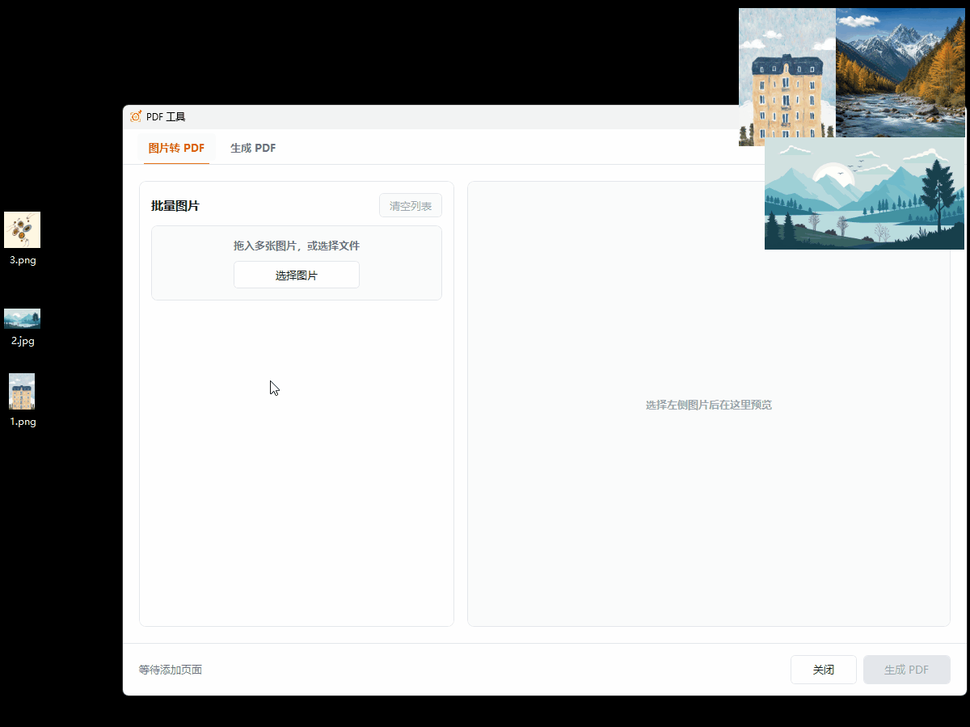Select the 2.jpg desktop file icon

coord(23,318)
